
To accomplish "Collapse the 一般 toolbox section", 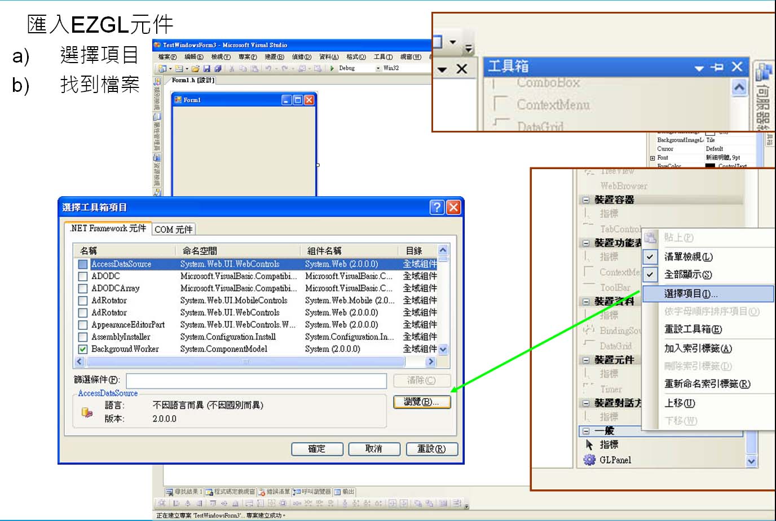I will point(586,431).
